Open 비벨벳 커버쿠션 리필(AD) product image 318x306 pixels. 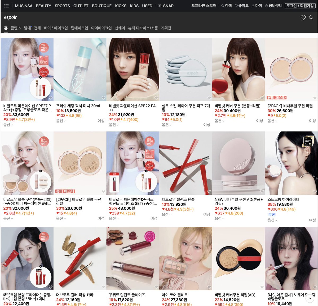[238, 258]
